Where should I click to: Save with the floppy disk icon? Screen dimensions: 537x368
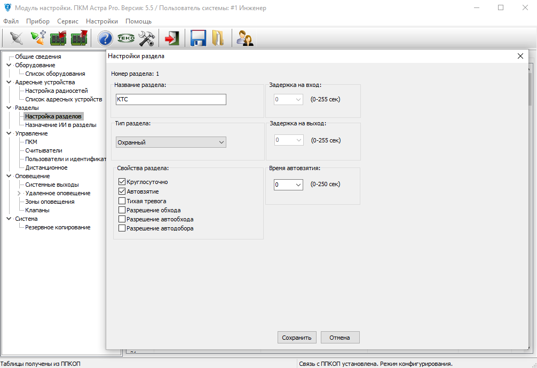(x=198, y=38)
